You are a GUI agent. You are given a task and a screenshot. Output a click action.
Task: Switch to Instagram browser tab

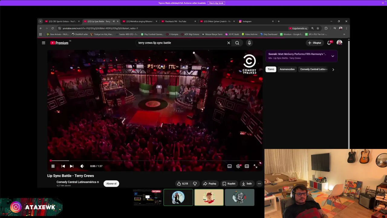point(255,21)
